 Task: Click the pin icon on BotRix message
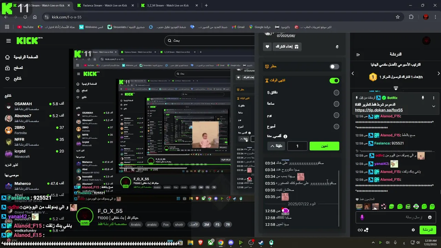423,98
